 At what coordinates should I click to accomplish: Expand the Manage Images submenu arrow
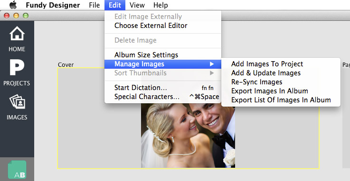click(x=212, y=64)
